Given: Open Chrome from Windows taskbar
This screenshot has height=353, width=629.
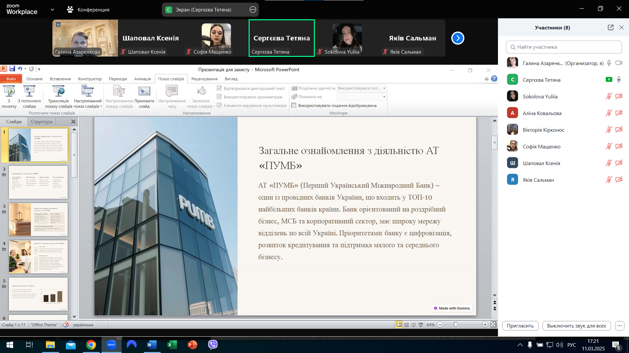Looking at the screenshot, I should pyautogui.click(x=91, y=345).
